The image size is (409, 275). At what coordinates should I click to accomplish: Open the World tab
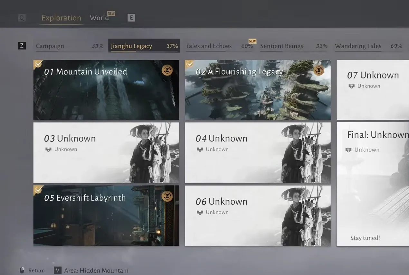[x=99, y=18]
